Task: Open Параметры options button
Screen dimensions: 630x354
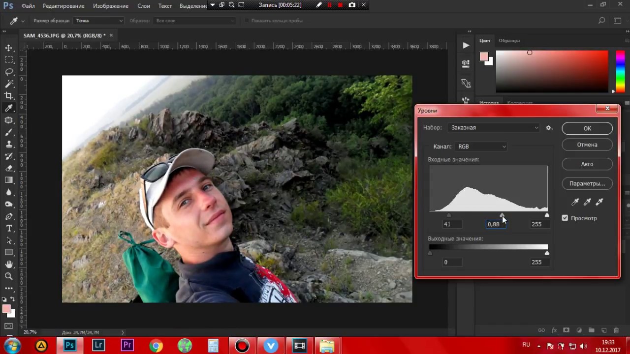Action: (x=587, y=183)
